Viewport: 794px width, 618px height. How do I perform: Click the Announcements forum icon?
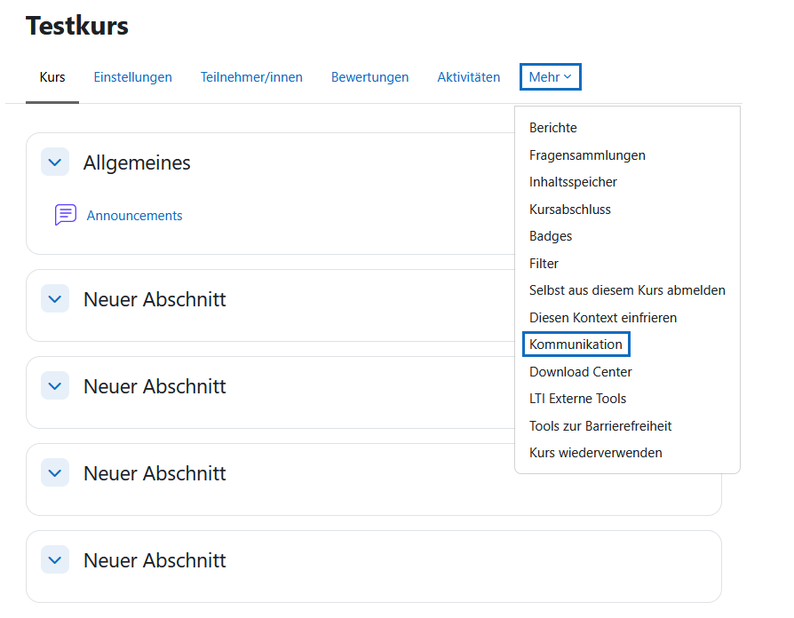(x=65, y=215)
